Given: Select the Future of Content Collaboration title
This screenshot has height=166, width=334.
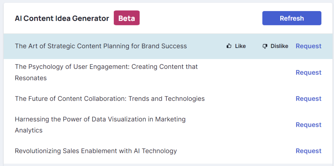Looking at the screenshot, I should (110, 99).
